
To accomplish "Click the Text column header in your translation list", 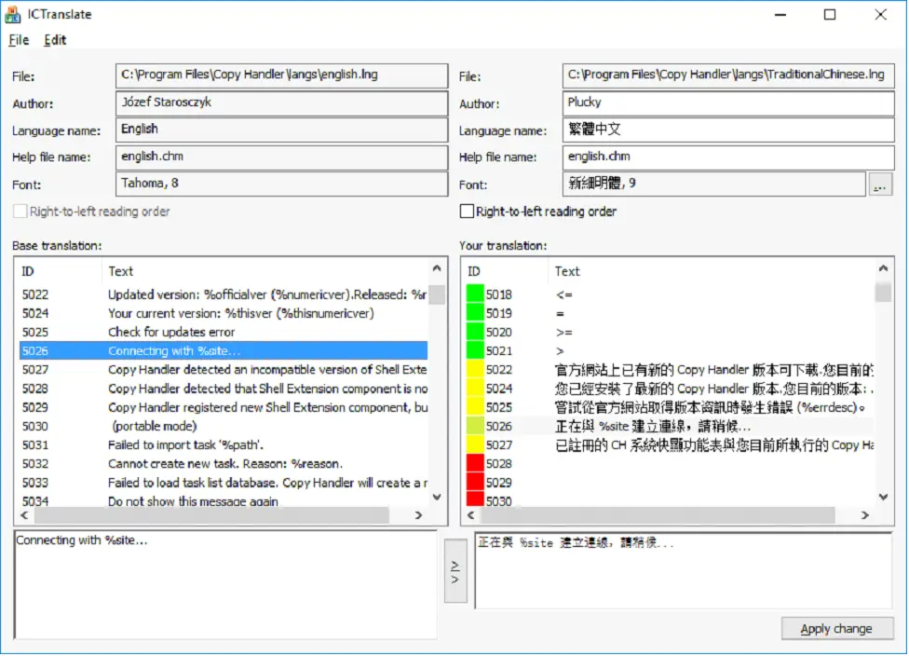I will click(x=712, y=271).
